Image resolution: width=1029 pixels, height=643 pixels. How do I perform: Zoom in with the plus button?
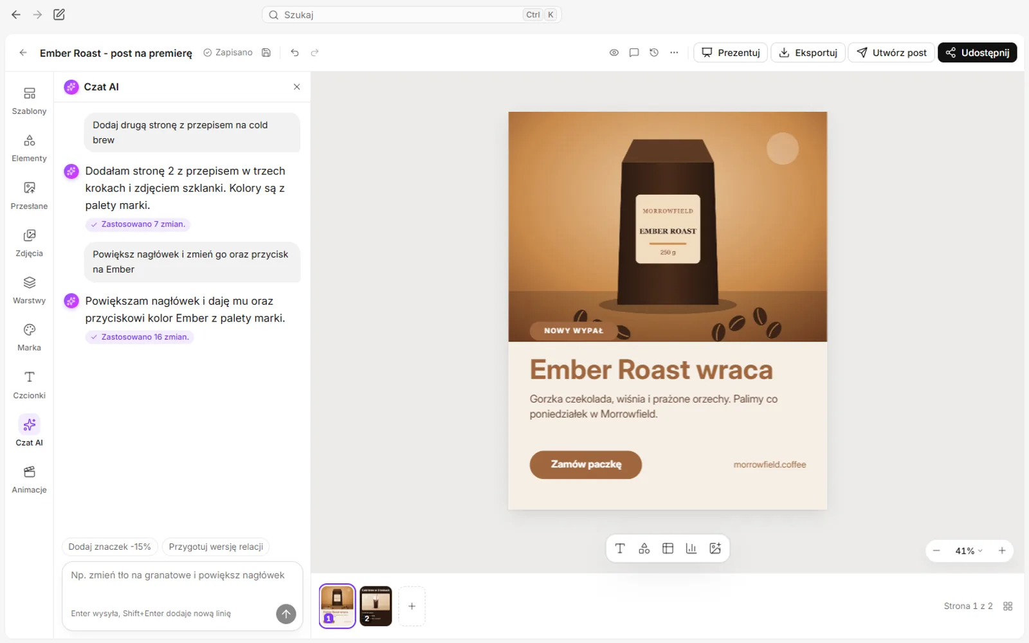(1002, 551)
